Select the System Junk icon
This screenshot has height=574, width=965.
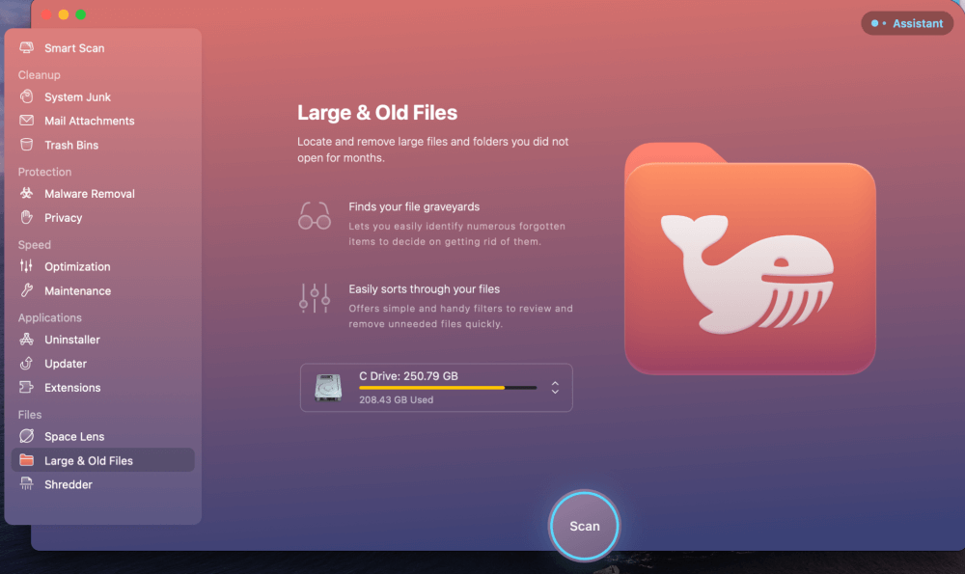[x=27, y=97]
